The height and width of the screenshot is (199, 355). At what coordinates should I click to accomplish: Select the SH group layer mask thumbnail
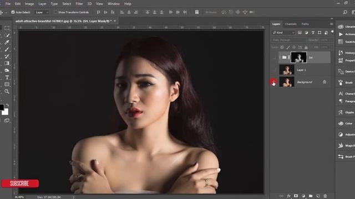coord(298,57)
